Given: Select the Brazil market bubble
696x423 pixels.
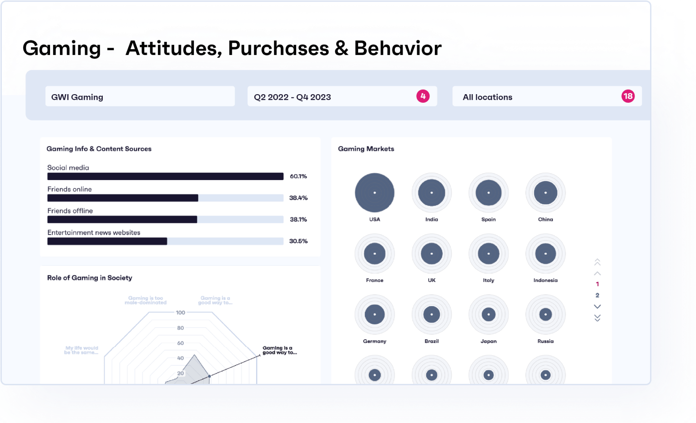Looking at the screenshot, I should coord(431,314).
